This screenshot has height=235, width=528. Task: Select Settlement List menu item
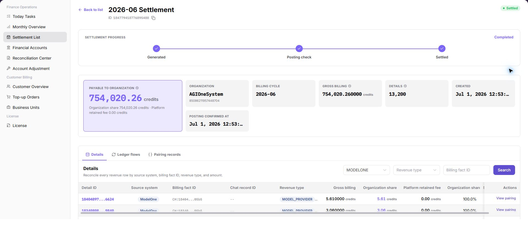(x=35, y=37)
